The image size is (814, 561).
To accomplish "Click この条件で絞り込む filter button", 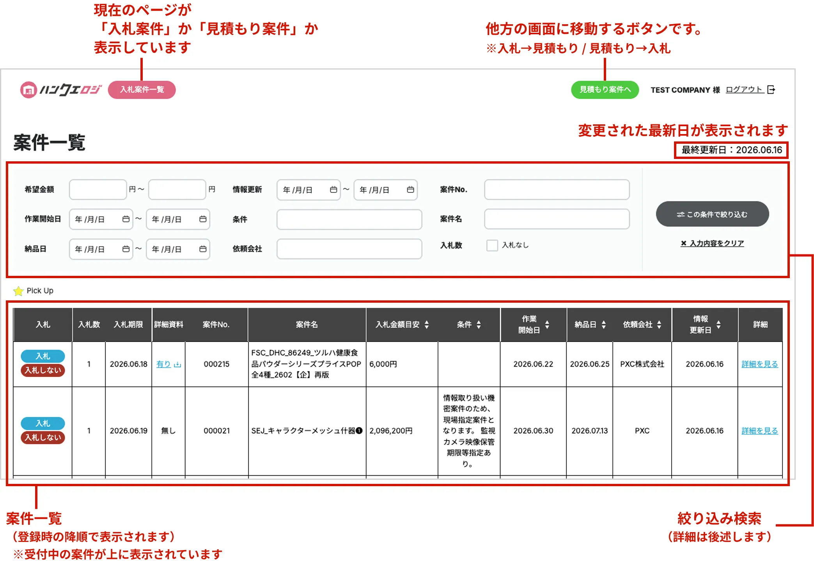I will pos(712,214).
